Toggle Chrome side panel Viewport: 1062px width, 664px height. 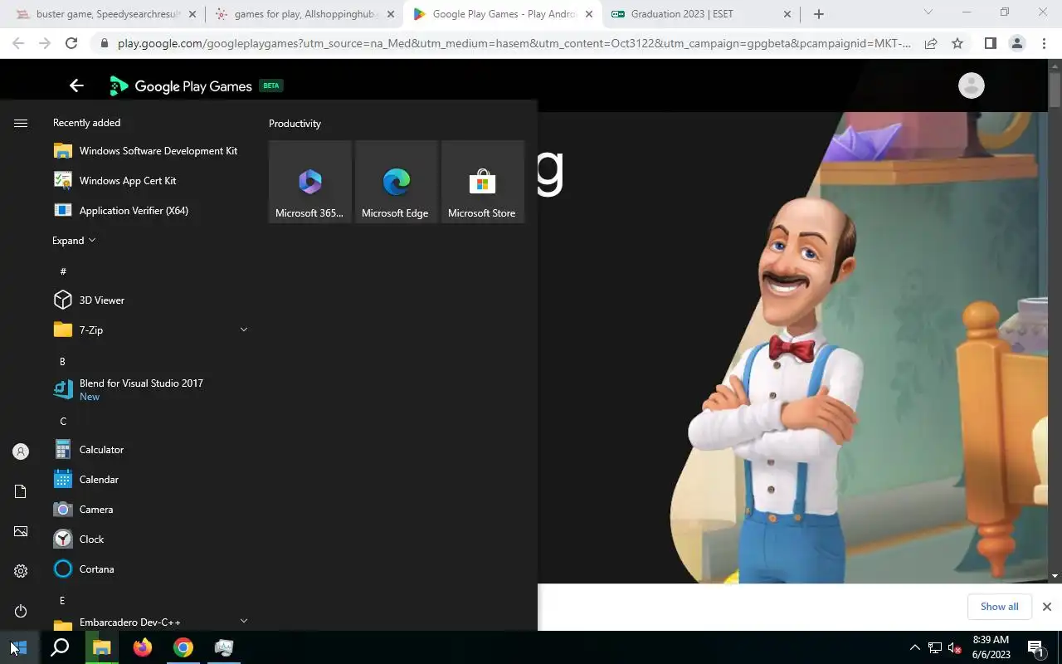coord(990,43)
